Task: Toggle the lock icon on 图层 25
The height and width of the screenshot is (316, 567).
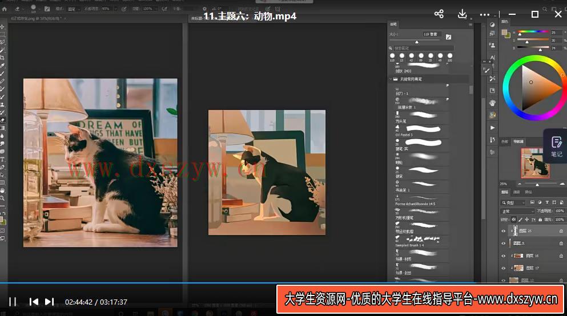Action: coord(561,231)
